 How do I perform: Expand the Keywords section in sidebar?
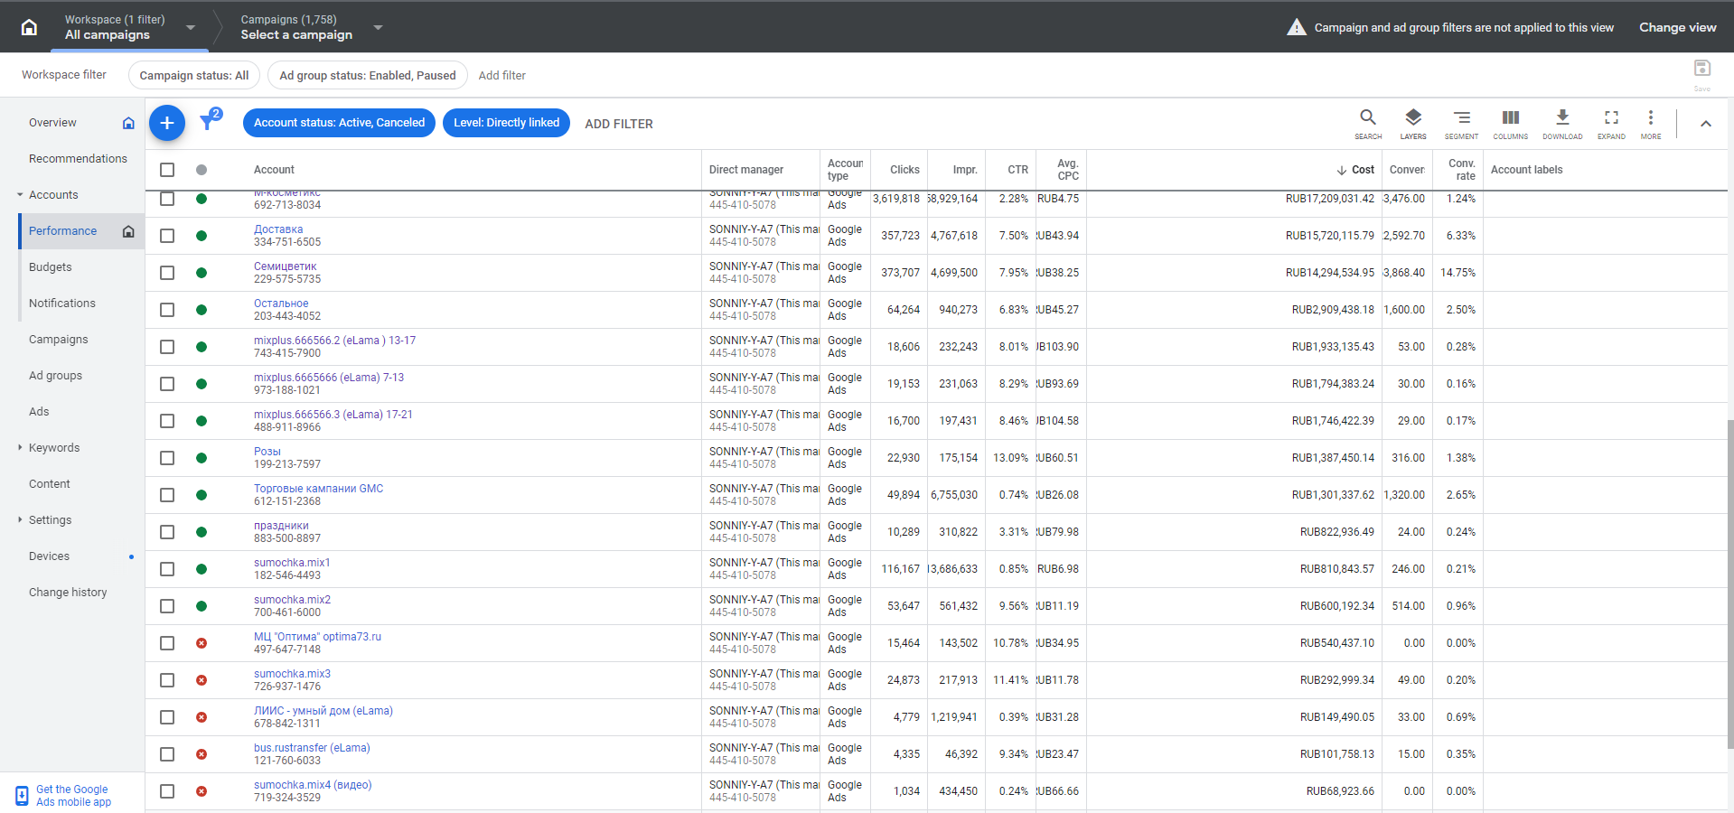[20, 448]
